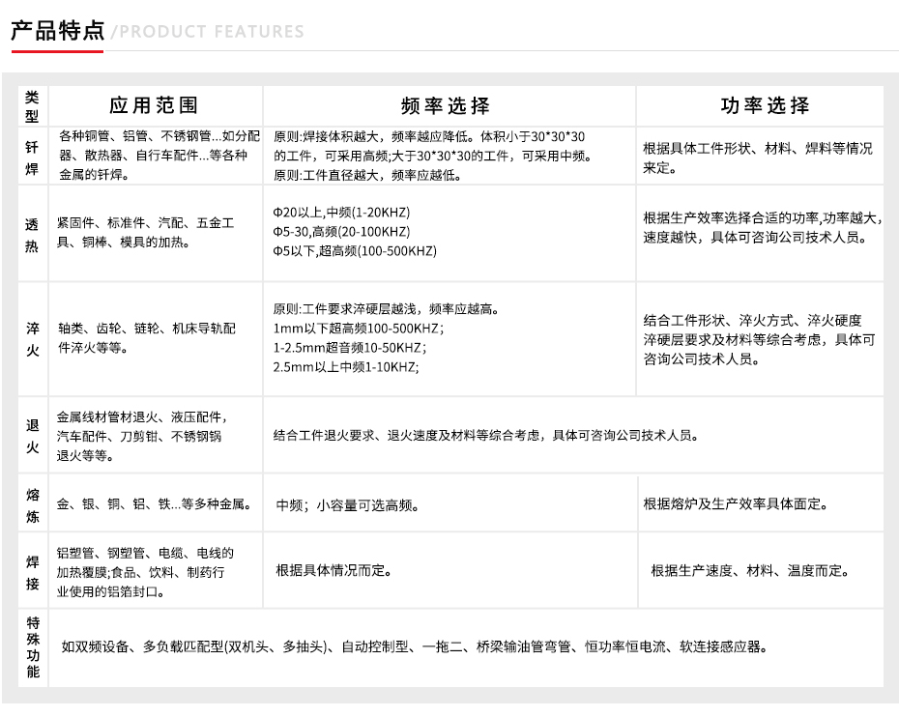
Task: Click the 熔炼 row label
Action: [32, 503]
